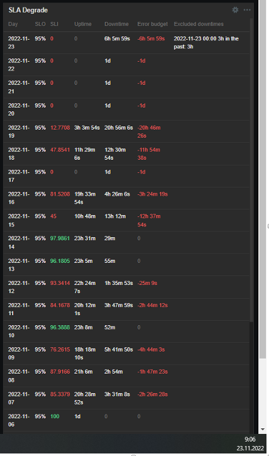
Task: Click the Excluded downtimes column header
Action: click(x=199, y=24)
